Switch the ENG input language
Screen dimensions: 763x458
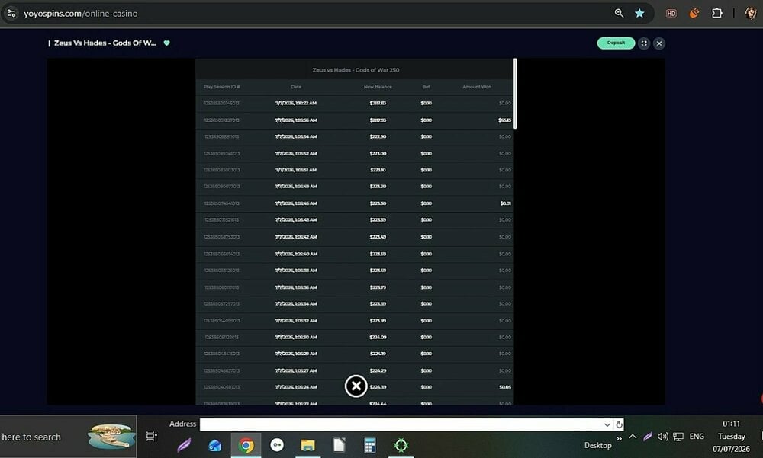click(697, 437)
